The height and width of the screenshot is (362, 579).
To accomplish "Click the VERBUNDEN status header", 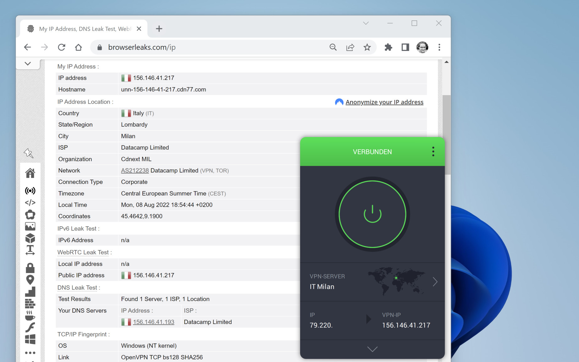I will tap(372, 152).
